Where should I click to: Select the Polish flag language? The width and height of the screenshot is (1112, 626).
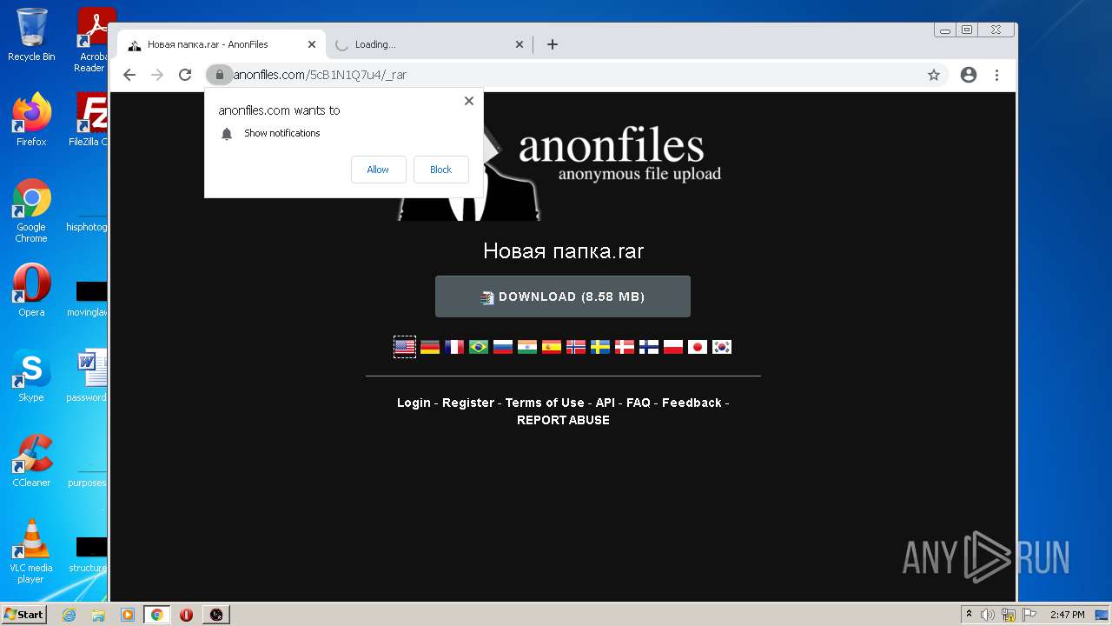pyautogui.click(x=673, y=347)
